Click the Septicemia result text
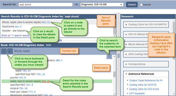176x96 pixels. coord(8,27)
